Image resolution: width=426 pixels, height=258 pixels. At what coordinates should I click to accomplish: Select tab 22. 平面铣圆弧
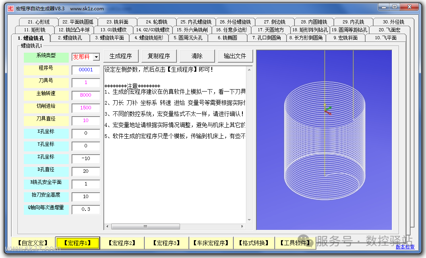78,22
